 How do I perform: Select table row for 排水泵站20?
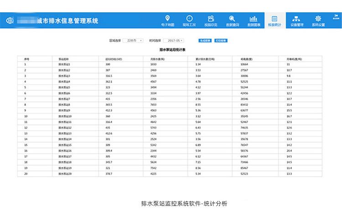(170, 174)
